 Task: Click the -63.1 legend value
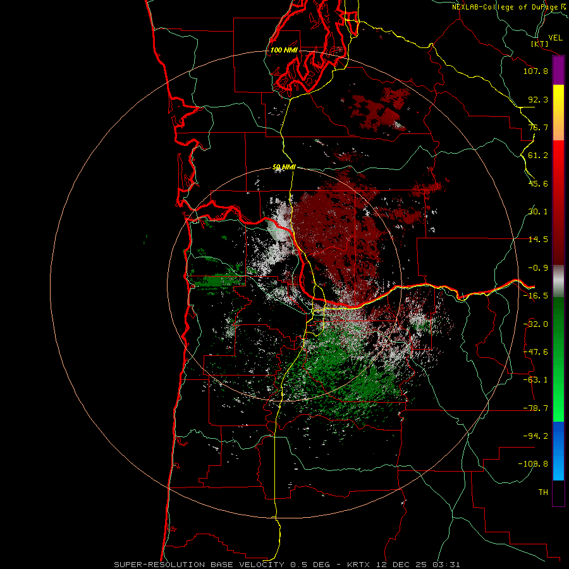click(x=535, y=380)
